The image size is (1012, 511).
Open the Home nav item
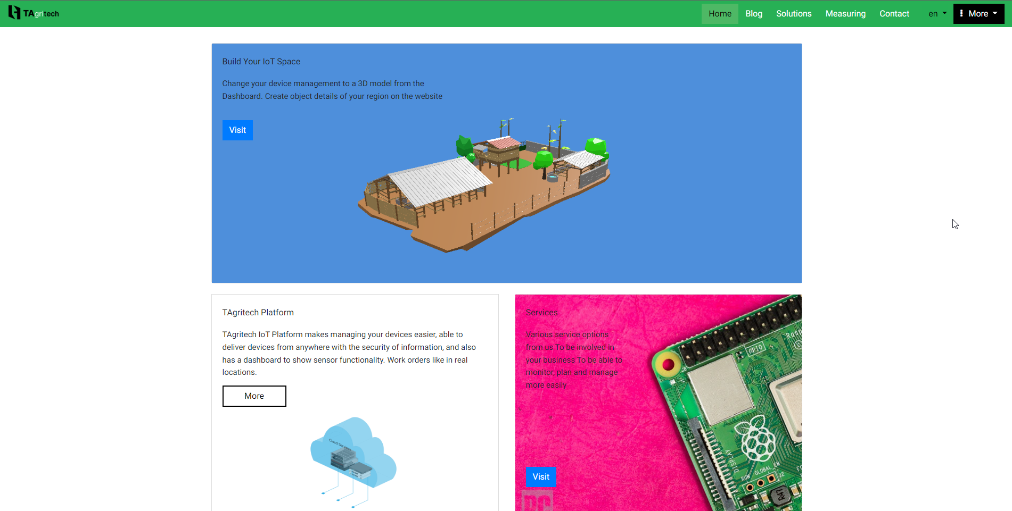coord(720,14)
